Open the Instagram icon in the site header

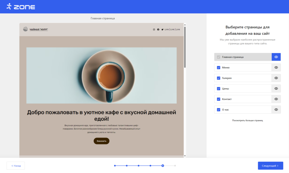pos(154,29)
